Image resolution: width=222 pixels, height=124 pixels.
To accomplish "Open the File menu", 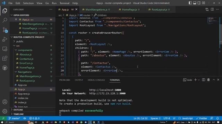I will click(10, 3).
